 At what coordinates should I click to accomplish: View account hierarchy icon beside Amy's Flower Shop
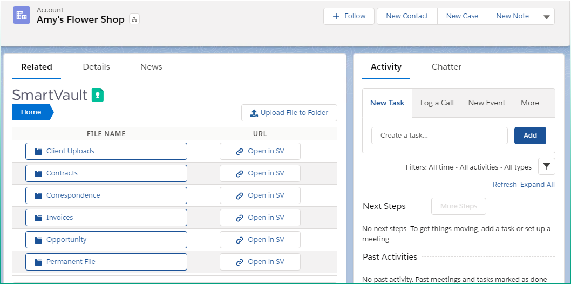click(x=134, y=19)
